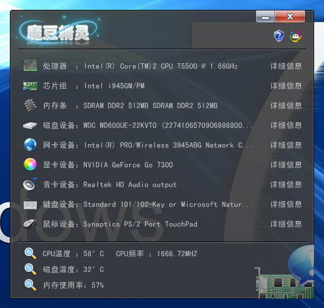Open 详细信息 for the 处理器 row
The width and height of the screenshot is (324, 308).
(x=286, y=66)
